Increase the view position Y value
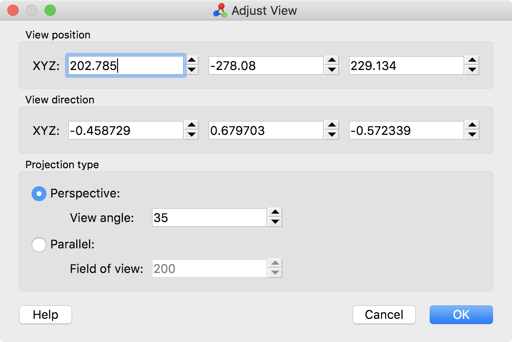This screenshot has height=342, width=512. [x=331, y=61]
